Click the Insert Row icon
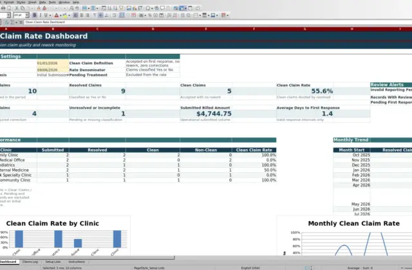The height and width of the screenshot is (270, 412). point(84,8)
